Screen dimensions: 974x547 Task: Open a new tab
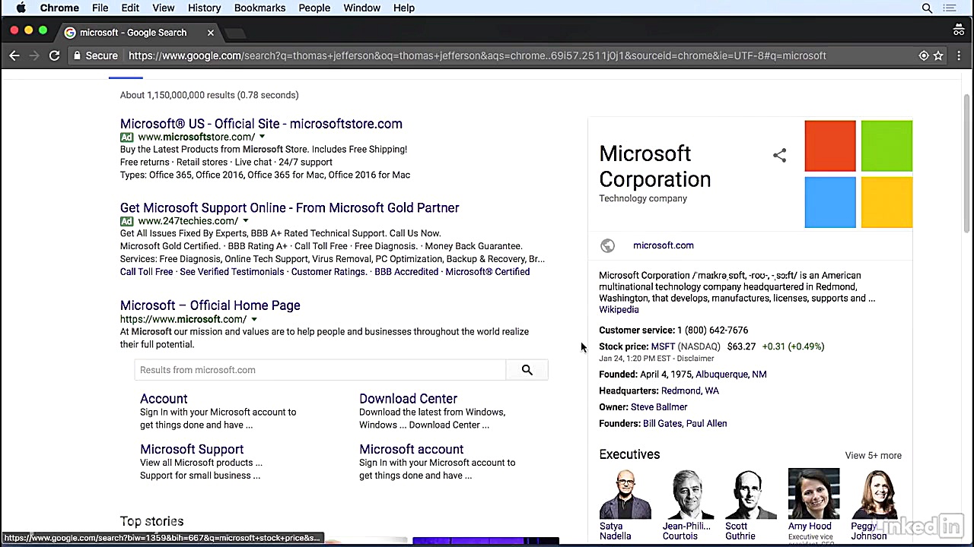pos(235,33)
